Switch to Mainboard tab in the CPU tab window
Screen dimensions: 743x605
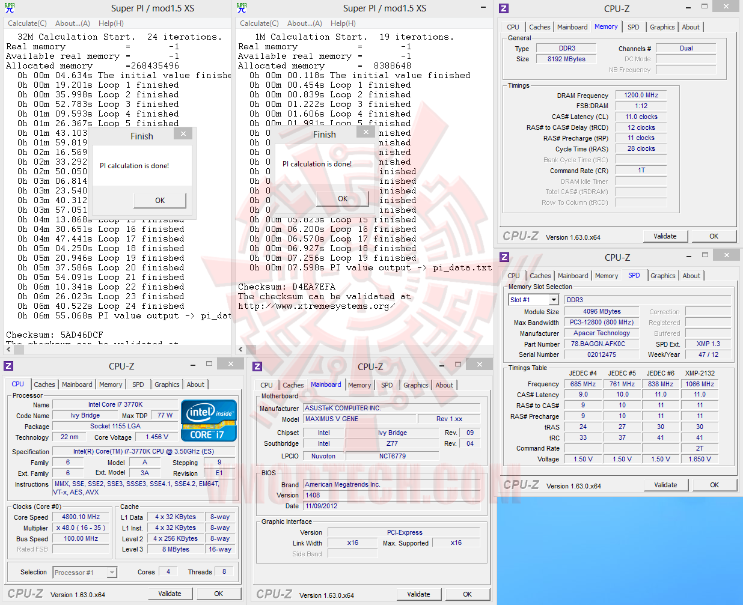point(77,385)
